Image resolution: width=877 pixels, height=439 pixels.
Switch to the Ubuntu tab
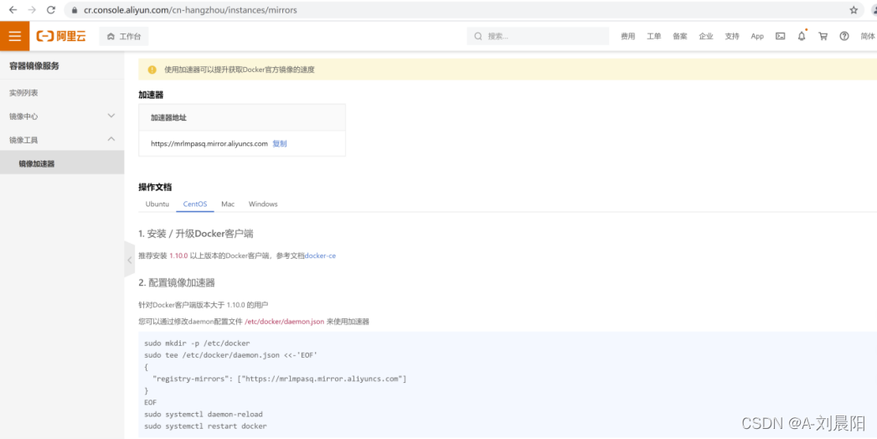point(157,204)
